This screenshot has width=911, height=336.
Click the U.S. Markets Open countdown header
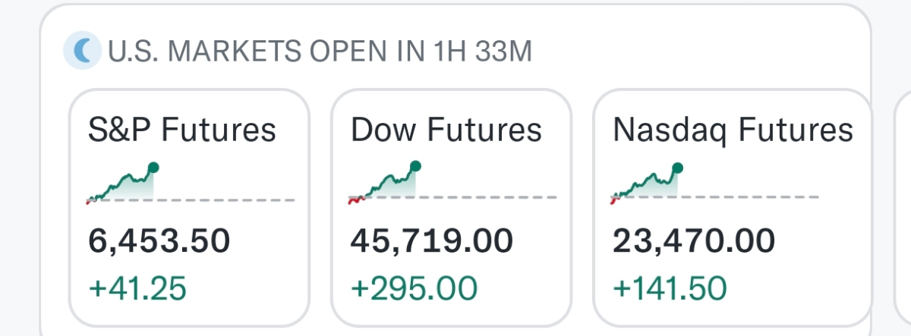(x=320, y=52)
